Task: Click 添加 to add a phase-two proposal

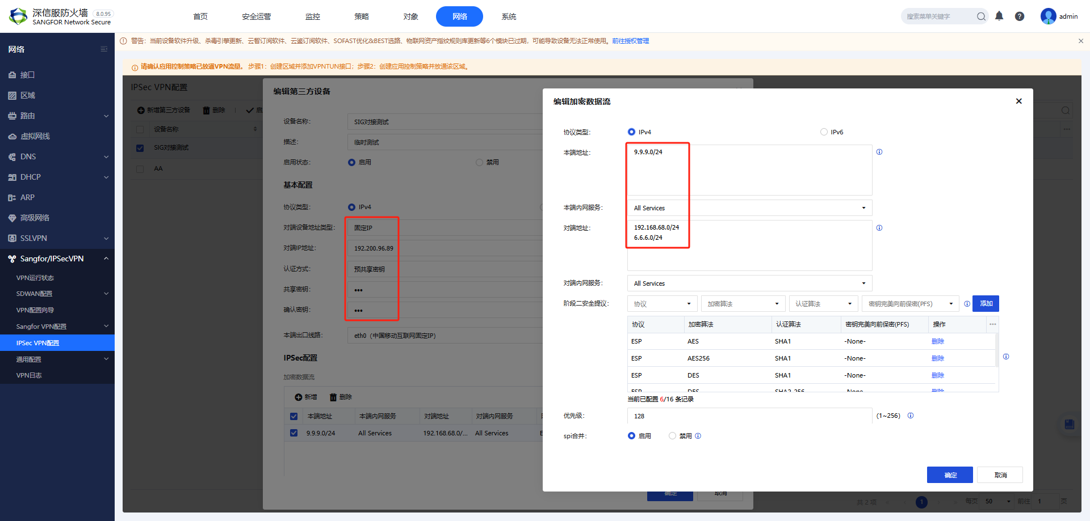Action: (986, 304)
